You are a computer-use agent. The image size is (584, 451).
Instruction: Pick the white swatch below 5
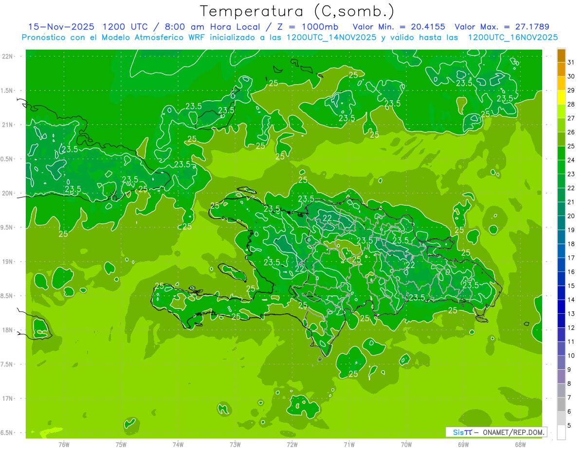pyautogui.click(x=561, y=433)
